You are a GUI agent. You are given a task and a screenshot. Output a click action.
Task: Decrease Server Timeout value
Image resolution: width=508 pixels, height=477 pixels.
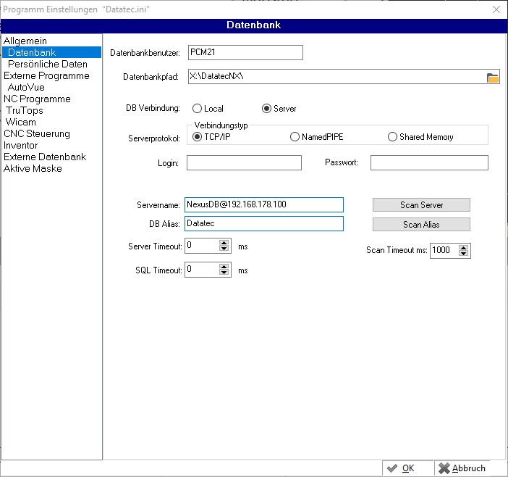(224, 249)
